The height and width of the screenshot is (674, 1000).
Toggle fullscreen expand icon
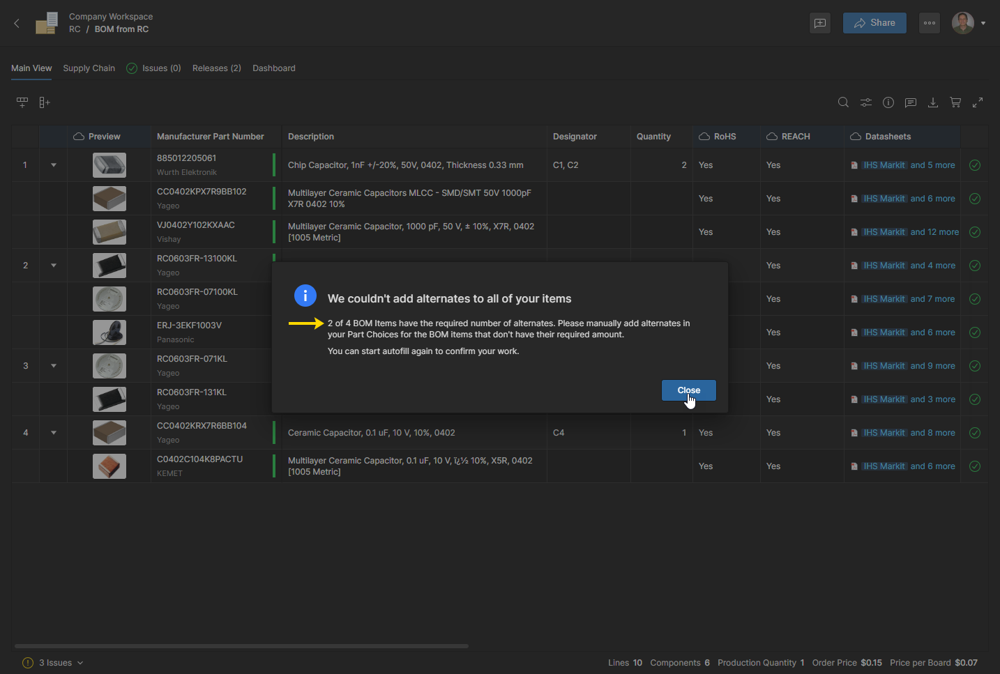click(x=978, y=102)
